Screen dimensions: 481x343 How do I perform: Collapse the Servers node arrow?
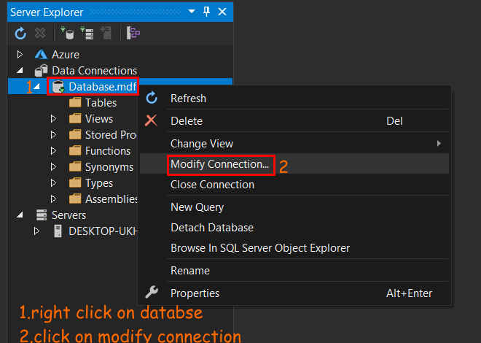tap(20, 215)
